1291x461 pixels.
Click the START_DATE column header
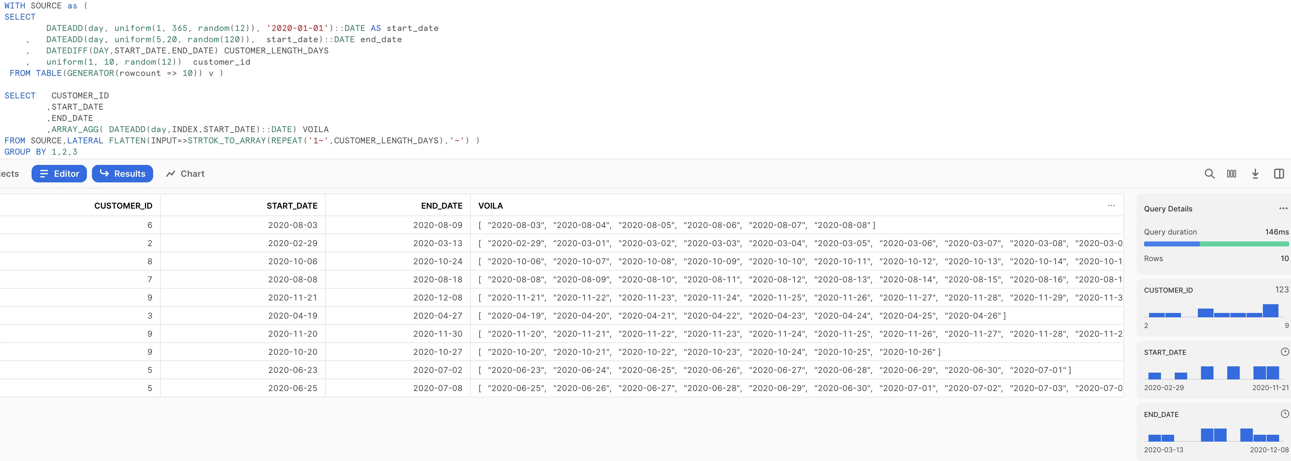[292, 206]
